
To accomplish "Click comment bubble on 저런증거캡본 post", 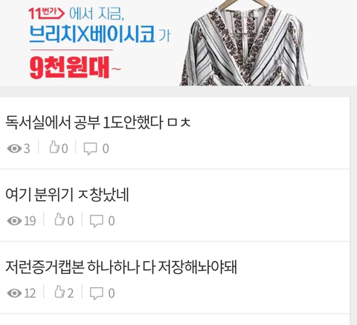I will (x=96, y=294).
